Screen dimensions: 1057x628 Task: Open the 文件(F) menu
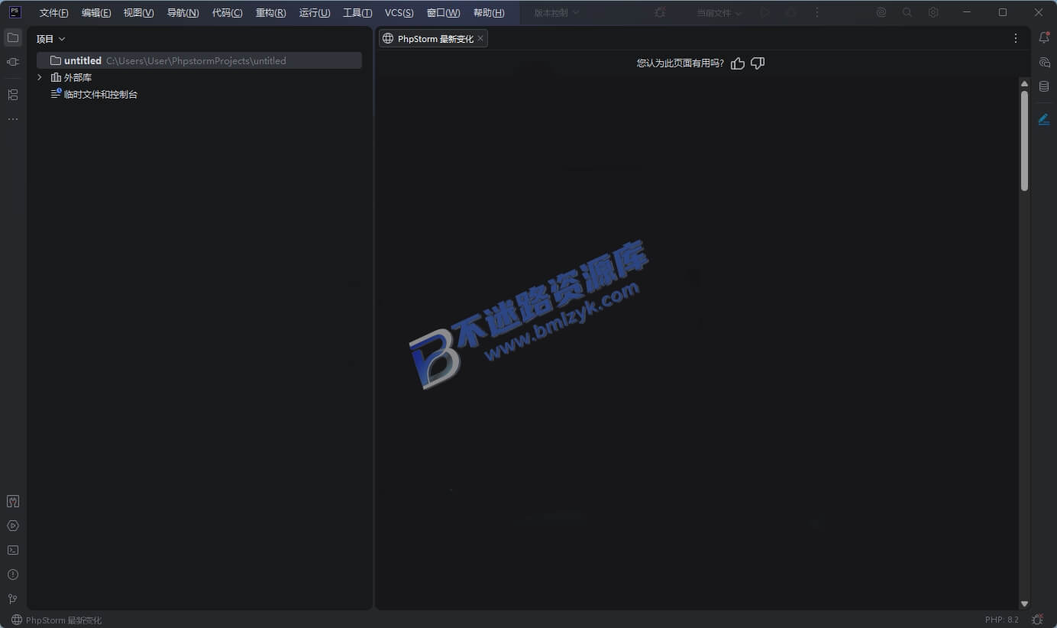[53, 13]
